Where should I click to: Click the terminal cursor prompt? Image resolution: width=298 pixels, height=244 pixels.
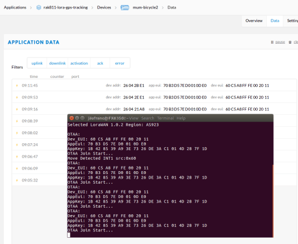click(x=69, y=235)
